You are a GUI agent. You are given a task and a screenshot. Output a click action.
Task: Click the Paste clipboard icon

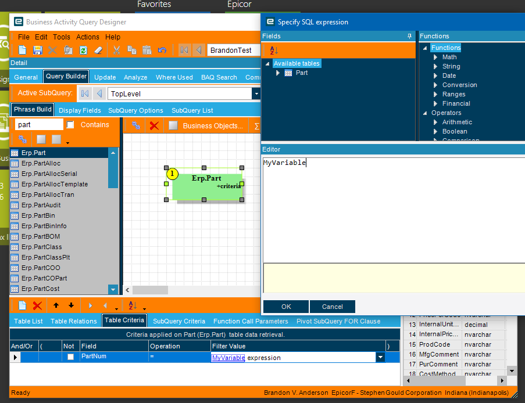(x=147, y=50)
